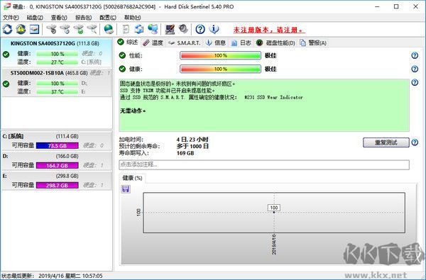This screenshot has height=280, width=426.
Task: Click the ST500DM002 37 °C temperature bar
Action: pos(58,92)
